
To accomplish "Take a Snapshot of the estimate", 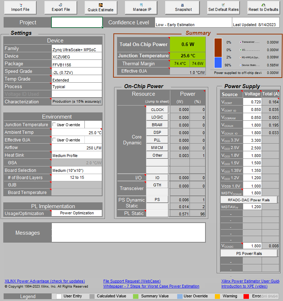I will pyautogui.click(x=182, y=8).
